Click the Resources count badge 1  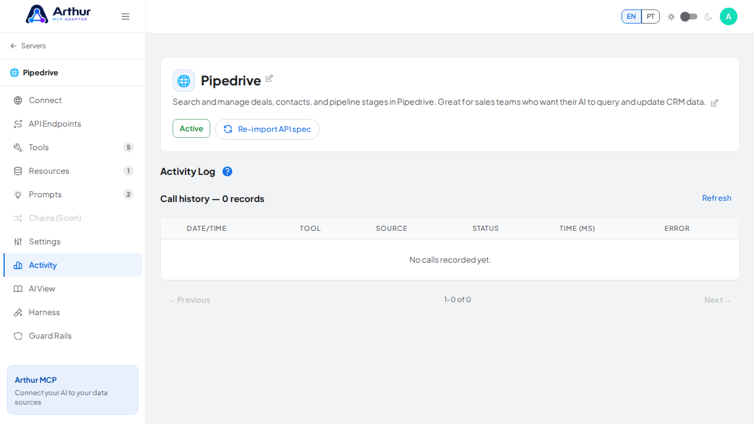(x=128, y=171)
